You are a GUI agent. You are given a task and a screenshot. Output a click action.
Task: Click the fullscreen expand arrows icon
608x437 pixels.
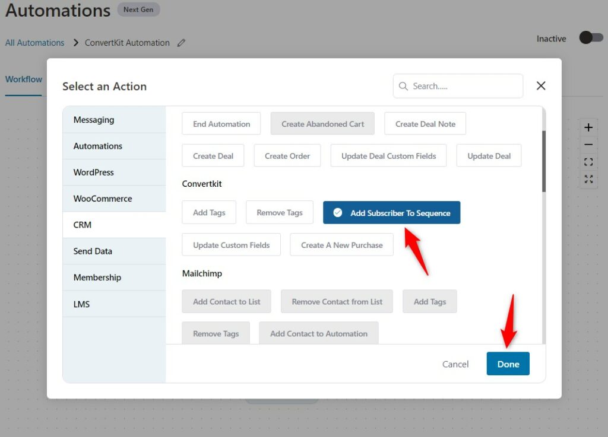(x=588, y=179)
